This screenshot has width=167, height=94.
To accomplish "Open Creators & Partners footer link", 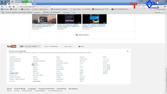I will tap(46, 89).
